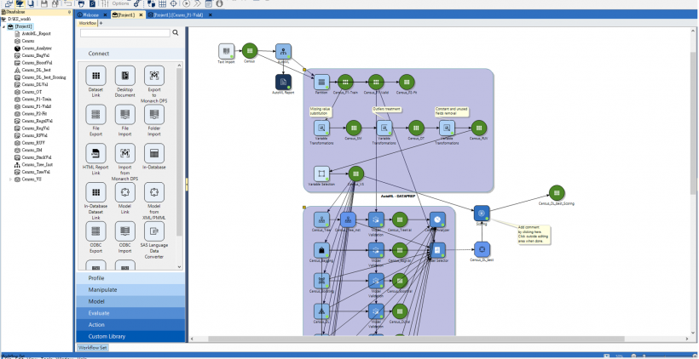Image resolution: width=699 pixels, height=359 pixels.
Task: Expand the Profile palette section
Action: 128,278
